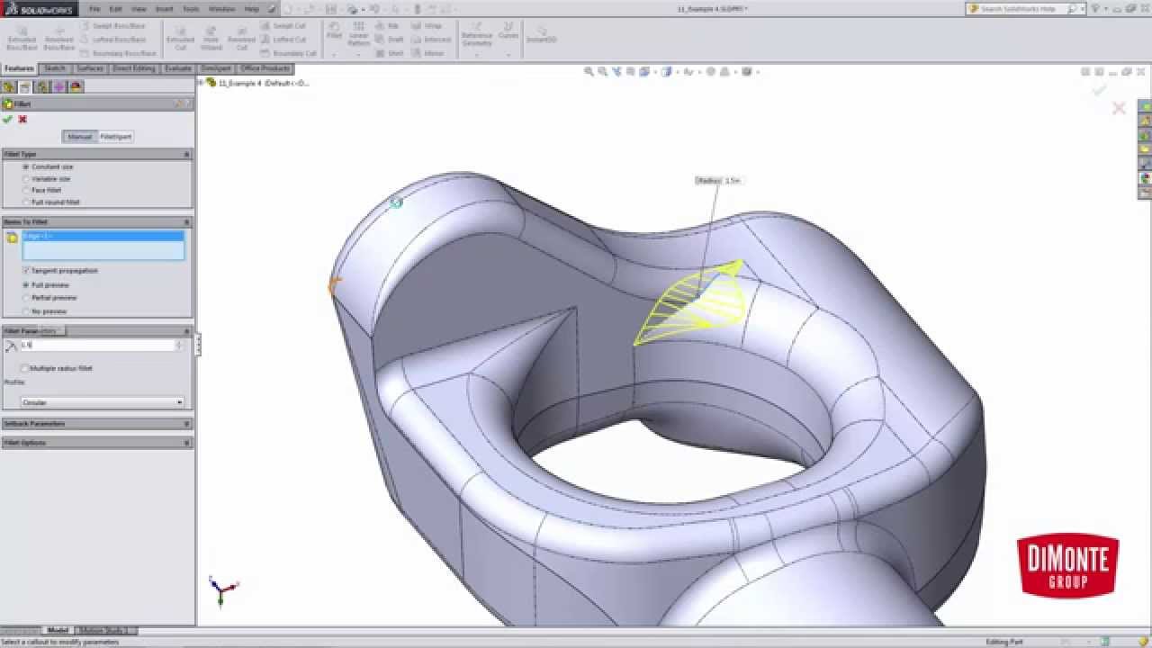1152x648 pixels.
Task: Open the ConfigurationManager tab icon
Action: 42,86
